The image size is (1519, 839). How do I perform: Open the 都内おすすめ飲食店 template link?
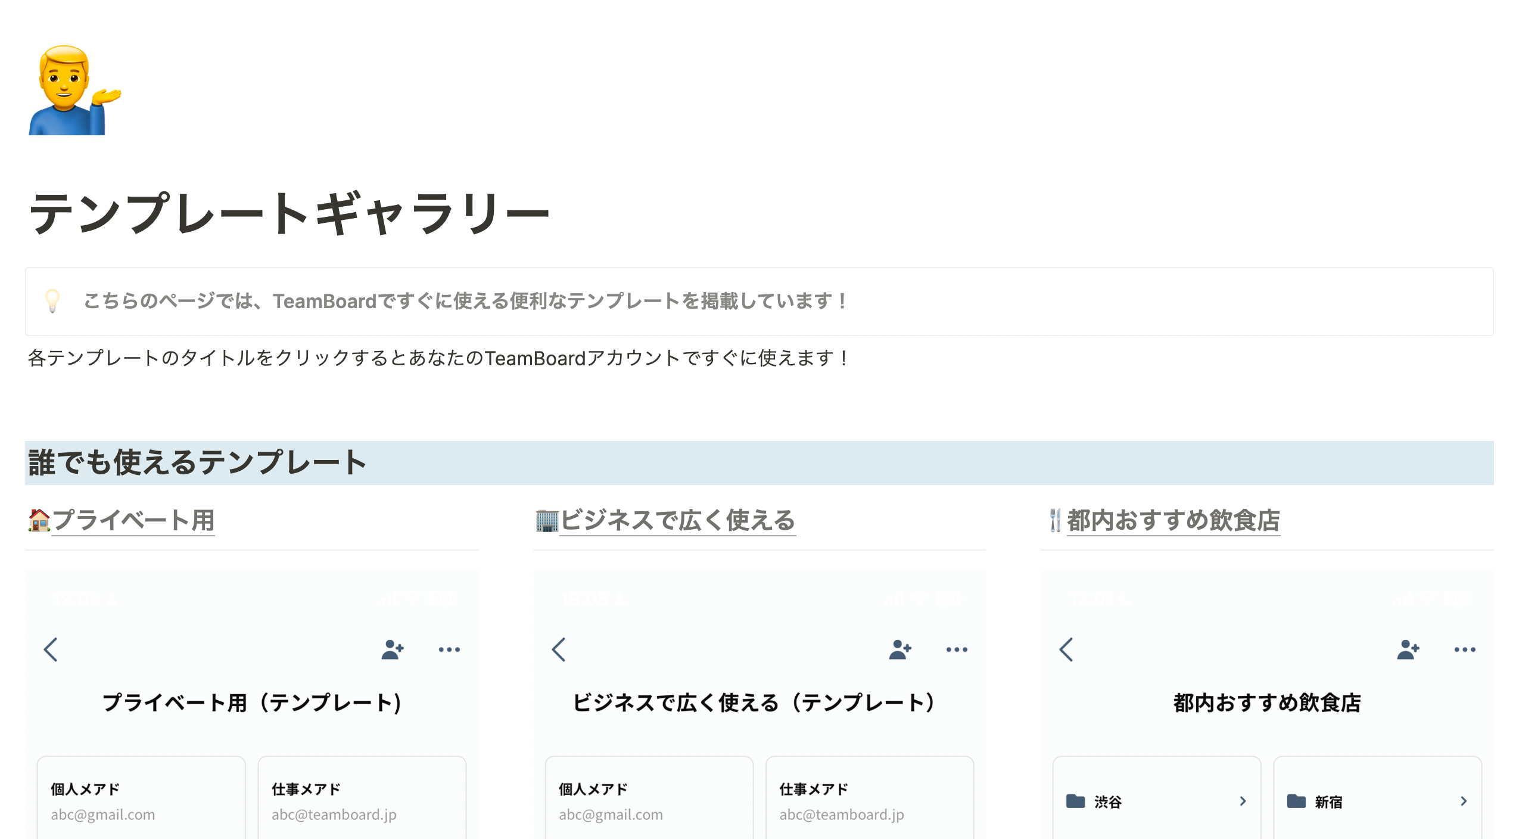pos(1173,520)
